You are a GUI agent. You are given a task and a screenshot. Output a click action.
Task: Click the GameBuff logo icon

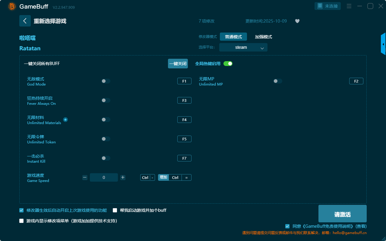tap(12, 6)
